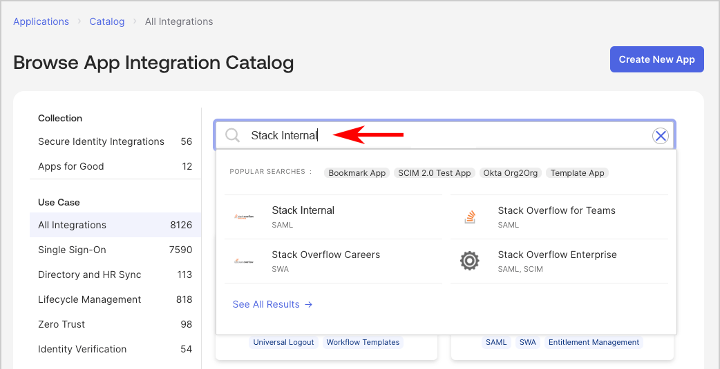
Task: Go to Applications breadcrumb
Action: [x=41, y=21]
